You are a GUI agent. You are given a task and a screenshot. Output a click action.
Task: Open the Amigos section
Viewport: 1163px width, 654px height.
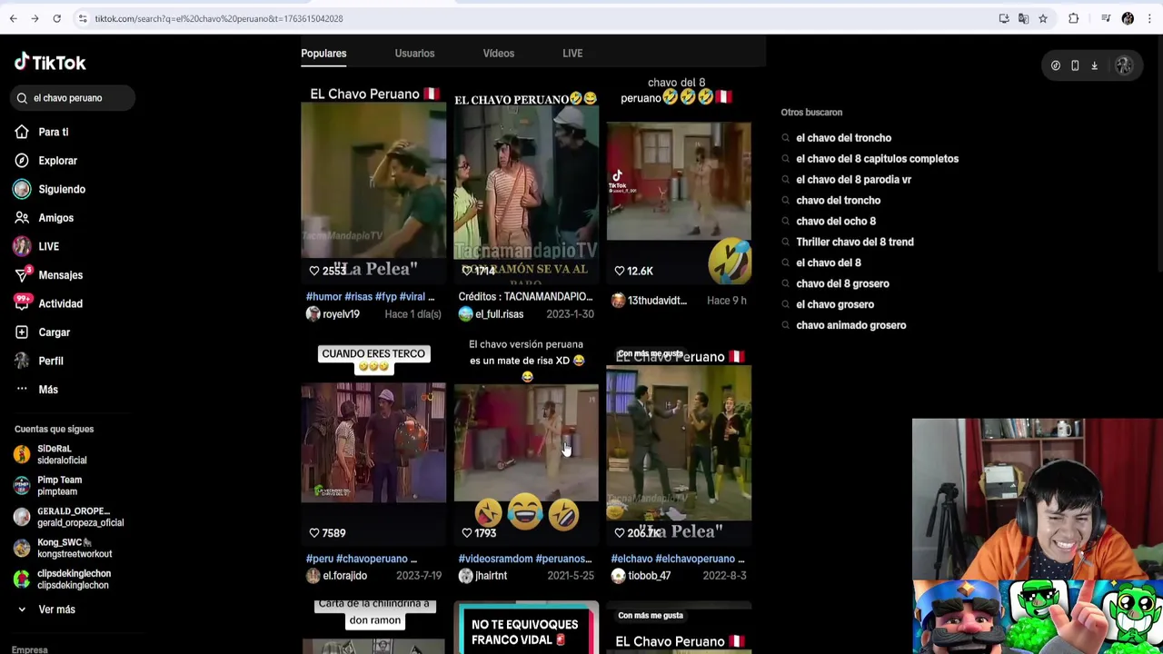[x=55, y=218]
